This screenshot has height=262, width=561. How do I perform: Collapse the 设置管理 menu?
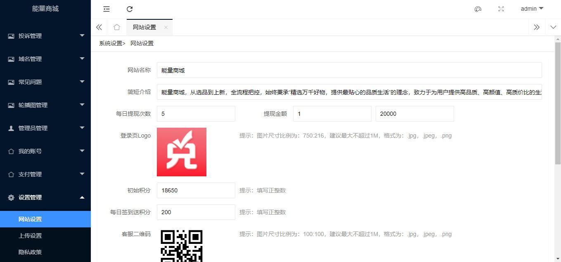click(x=45, y=197)
